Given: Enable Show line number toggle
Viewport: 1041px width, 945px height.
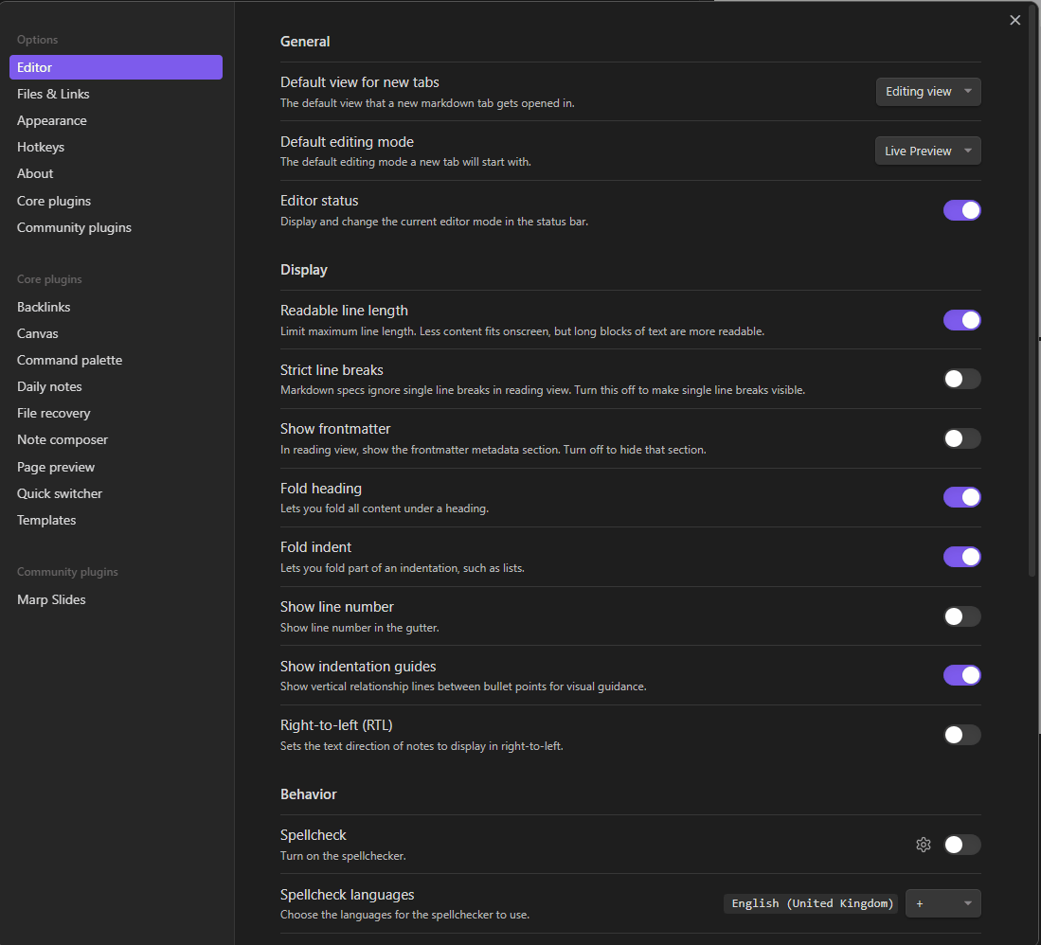Looking at the screenshot, I should (961, 616).
